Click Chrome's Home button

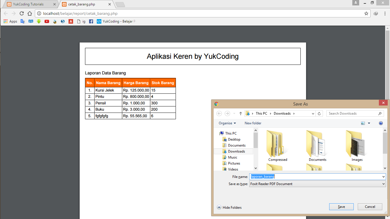[x=29, y=13]
